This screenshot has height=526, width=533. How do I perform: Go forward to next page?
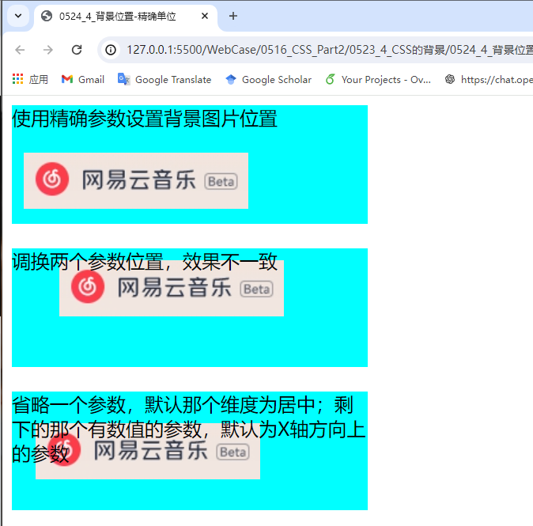tap(48, 50)
